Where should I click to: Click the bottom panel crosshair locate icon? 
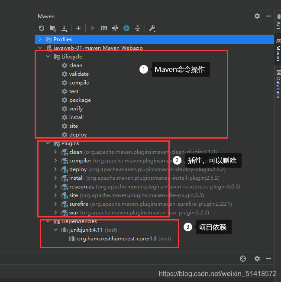[243, 259]
